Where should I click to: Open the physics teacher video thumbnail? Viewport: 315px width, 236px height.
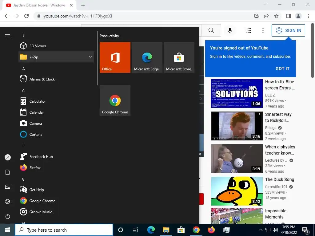237,159
